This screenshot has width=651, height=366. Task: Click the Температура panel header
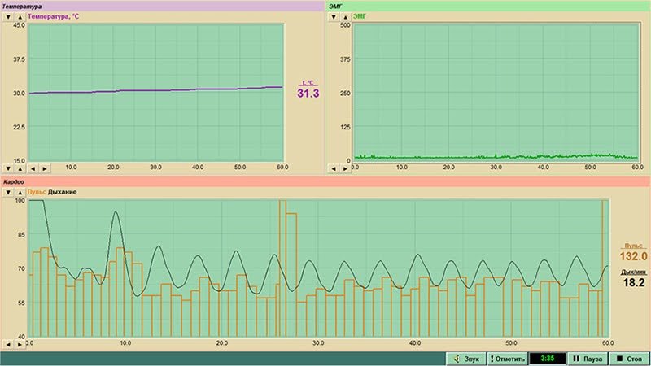162,7
